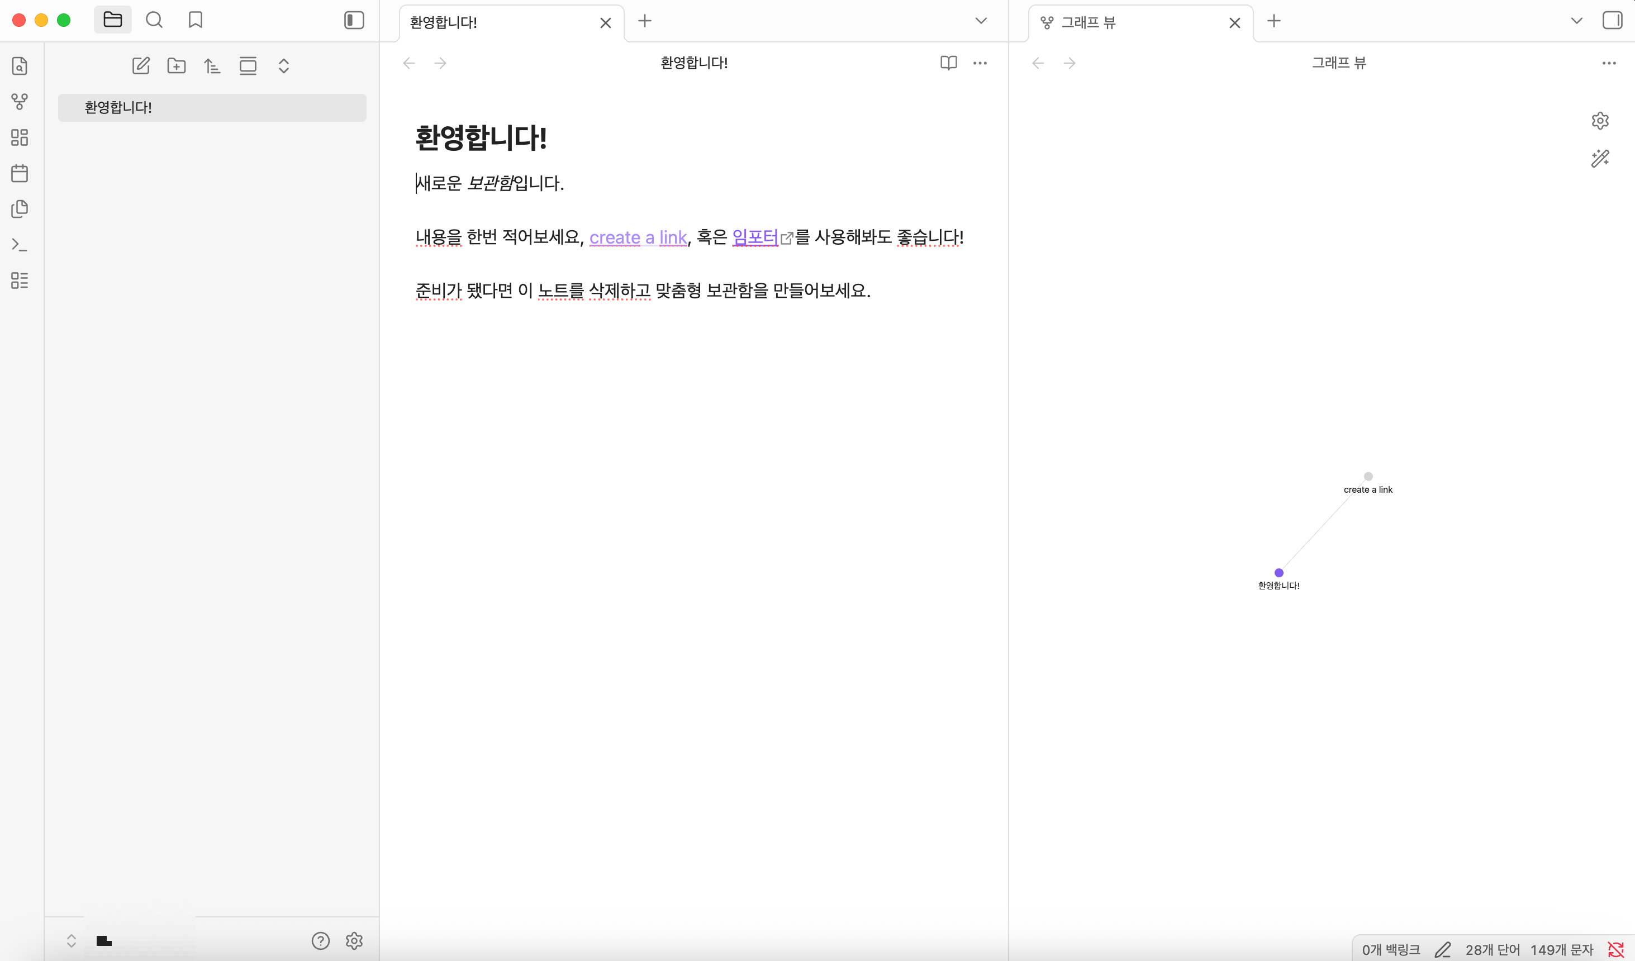Click the bottom list-style ribbon icon
The image size is (1635, 961).
tap(20, 280)
